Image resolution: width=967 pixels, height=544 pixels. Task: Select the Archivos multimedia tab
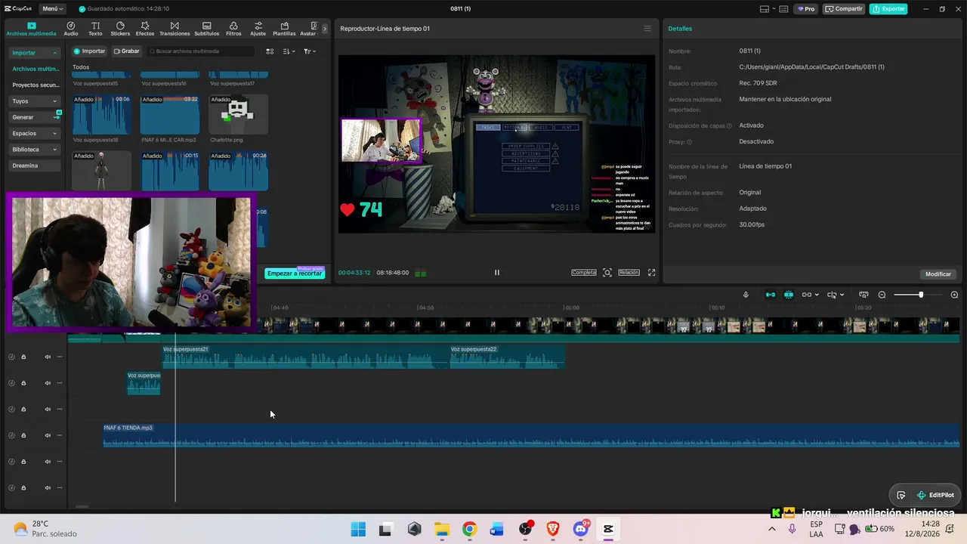click(x=31, y=29)
